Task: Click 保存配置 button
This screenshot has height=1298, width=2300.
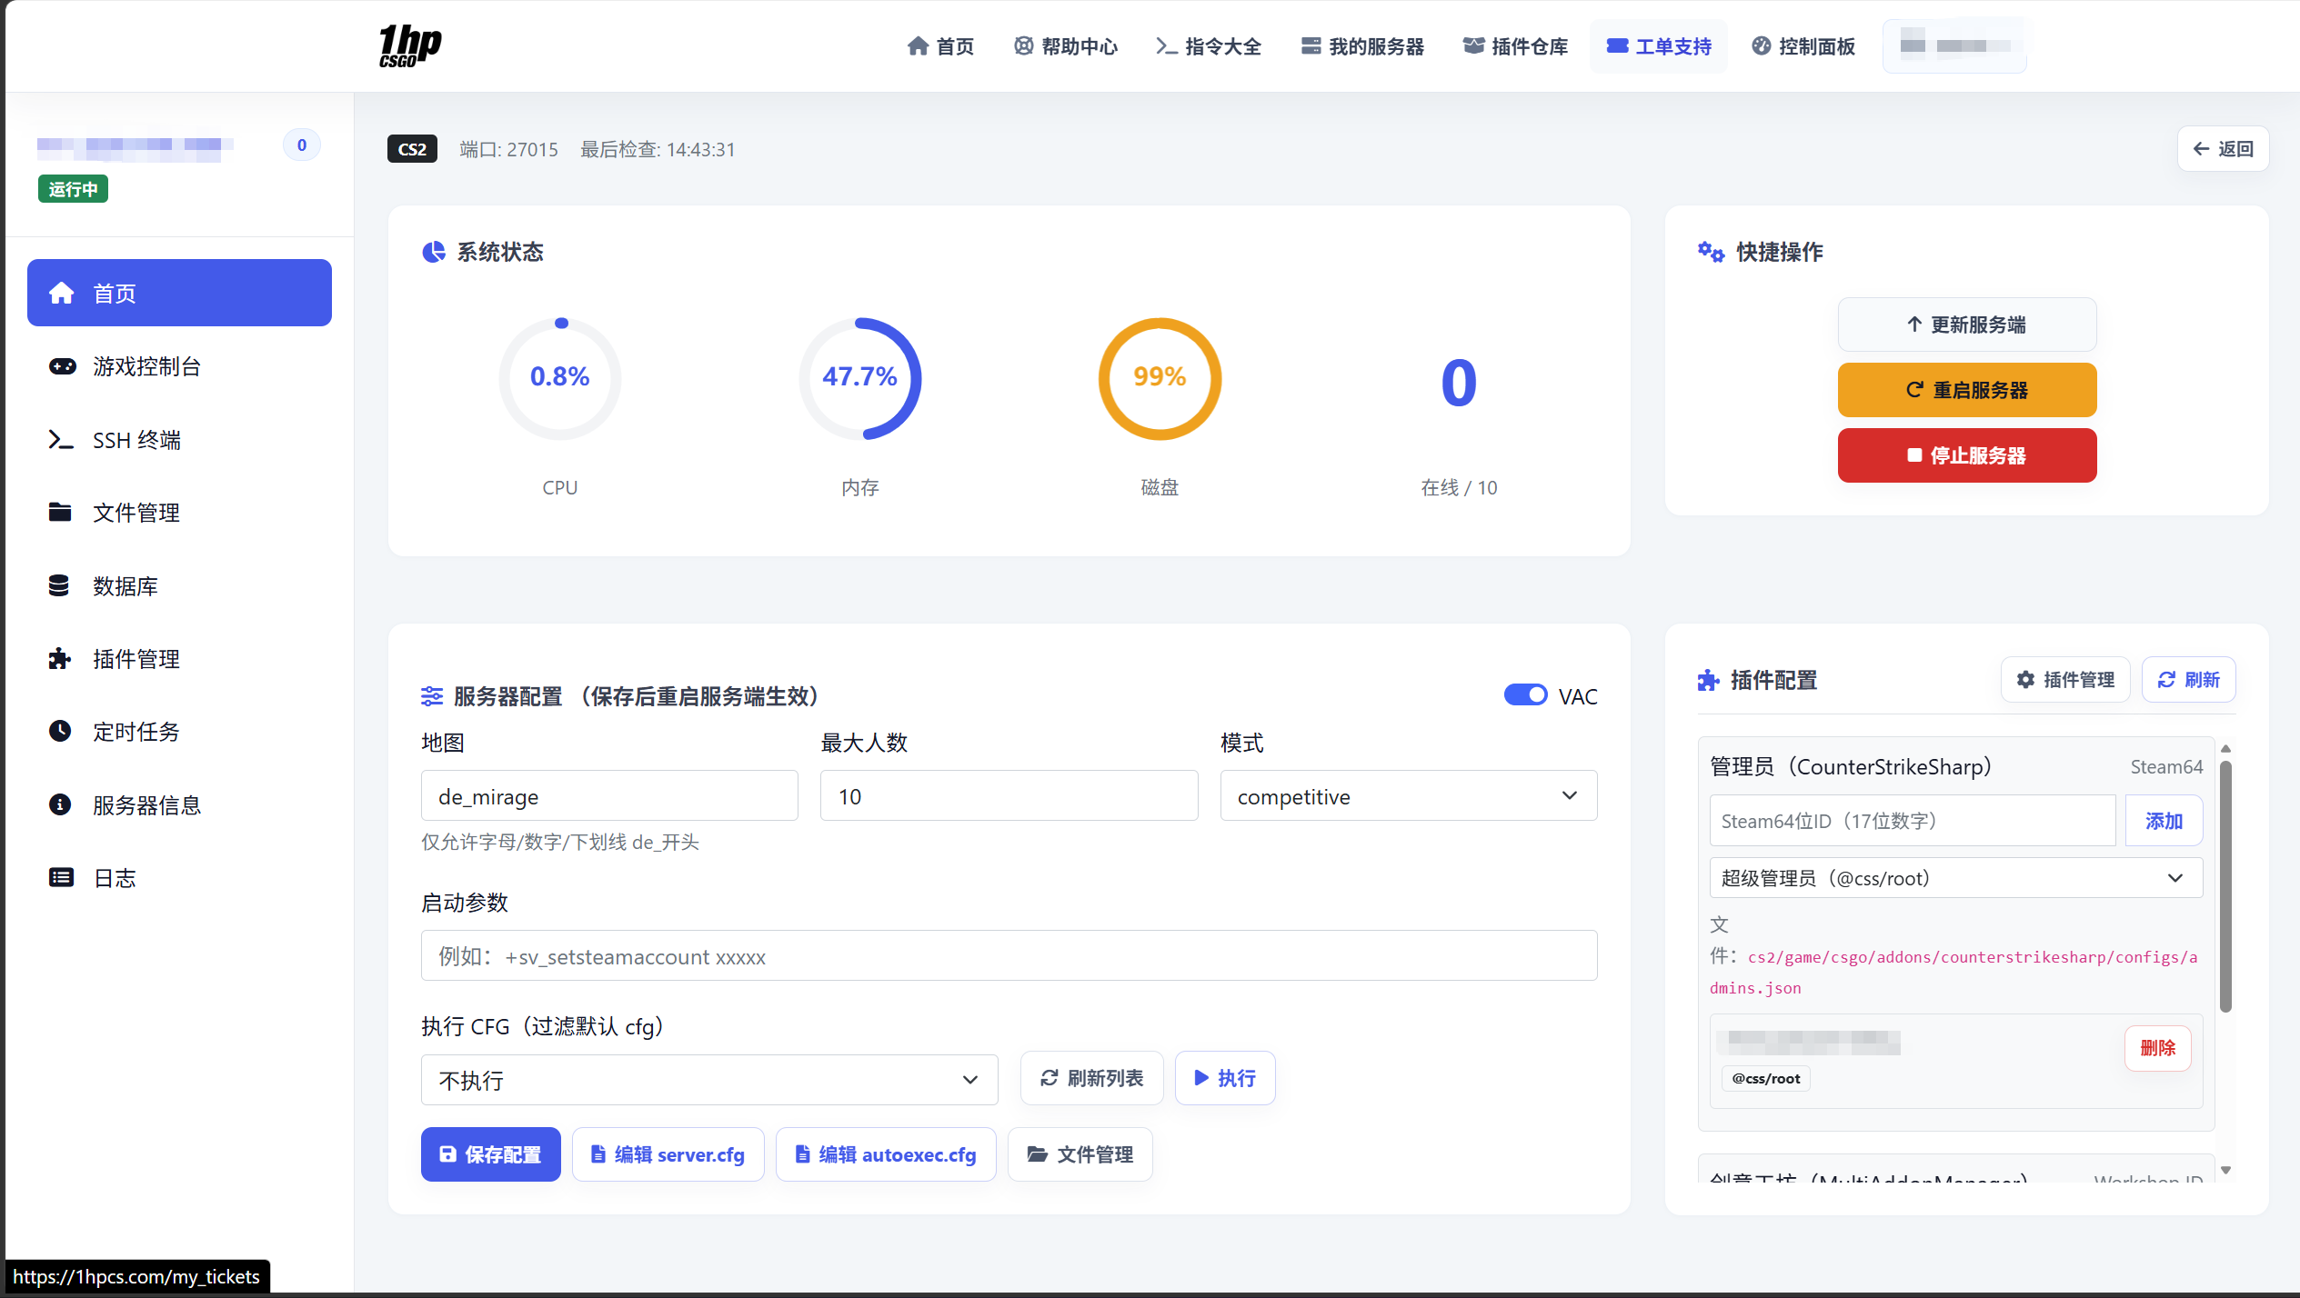Action: [490, 1154]
